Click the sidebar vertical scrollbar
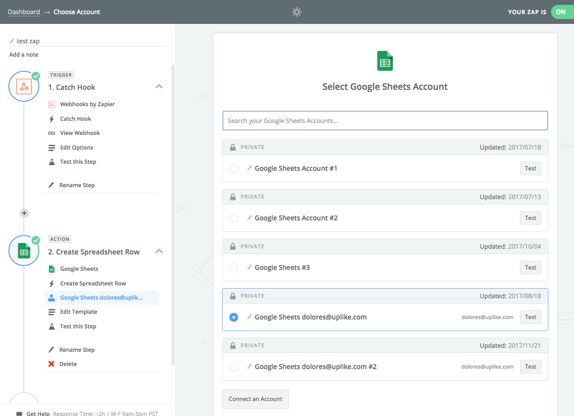The image size is (574, 416). [x=173, y=215]
